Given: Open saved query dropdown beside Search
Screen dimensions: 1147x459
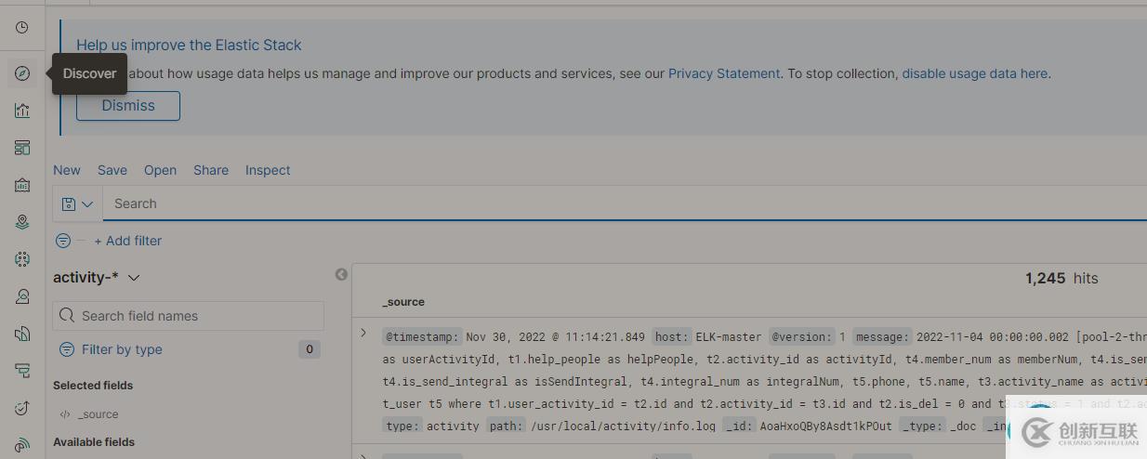Looking at the screenshot, I should tap(78, 203).
